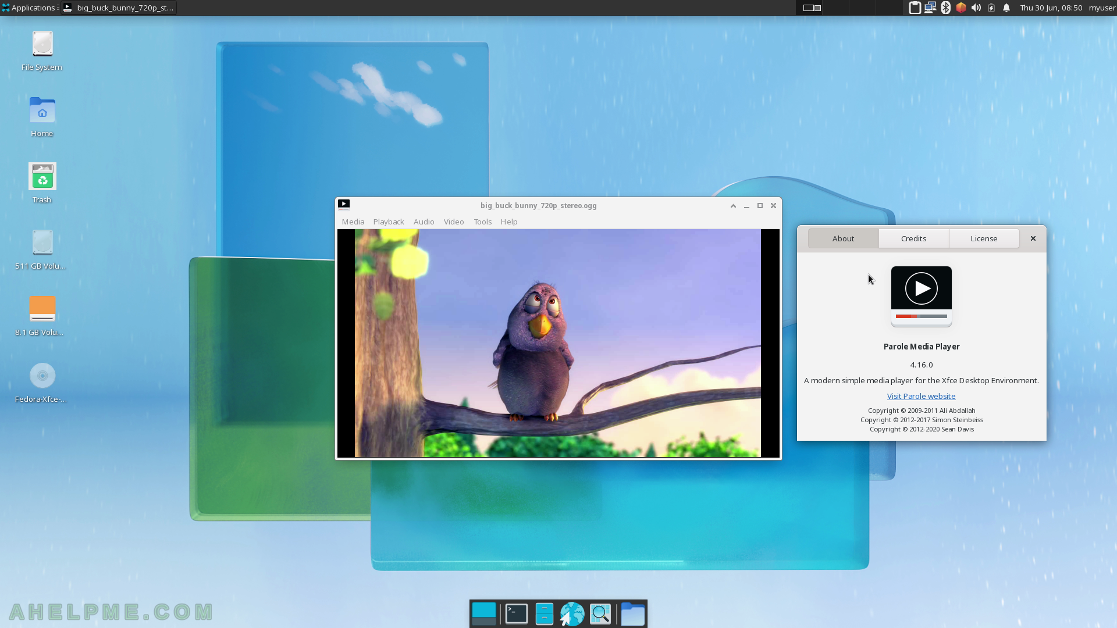1117x628 pixels.
Task: Switch to the License tab
Action: [984, 238]
